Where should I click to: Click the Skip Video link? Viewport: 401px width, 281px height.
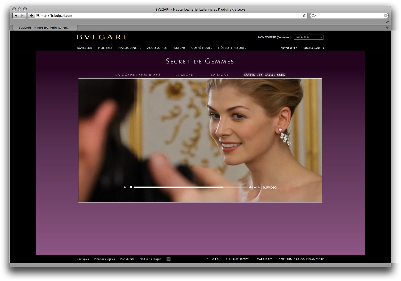[x=269, y=188]
